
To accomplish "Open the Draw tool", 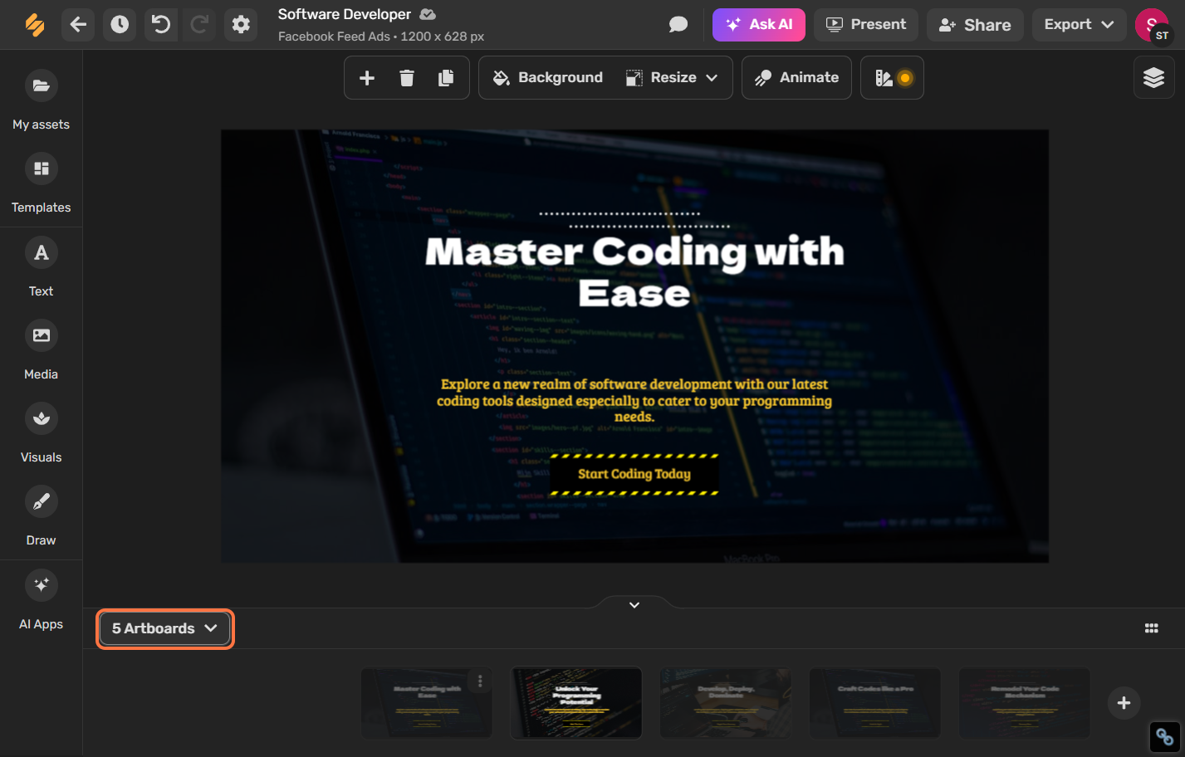I will (x=41, y=515).
